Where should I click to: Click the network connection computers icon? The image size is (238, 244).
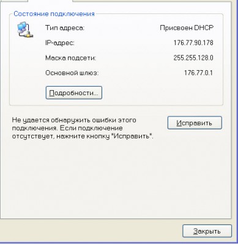tap(25, 30)
